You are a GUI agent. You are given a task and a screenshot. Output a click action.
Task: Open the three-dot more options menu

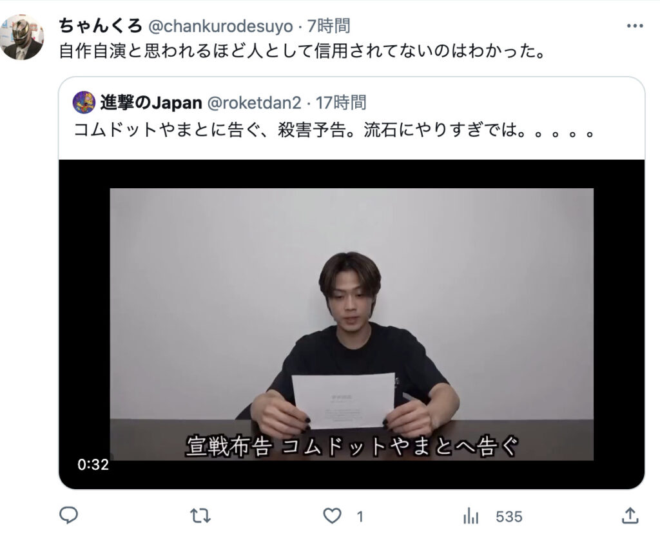click(635, 26)
